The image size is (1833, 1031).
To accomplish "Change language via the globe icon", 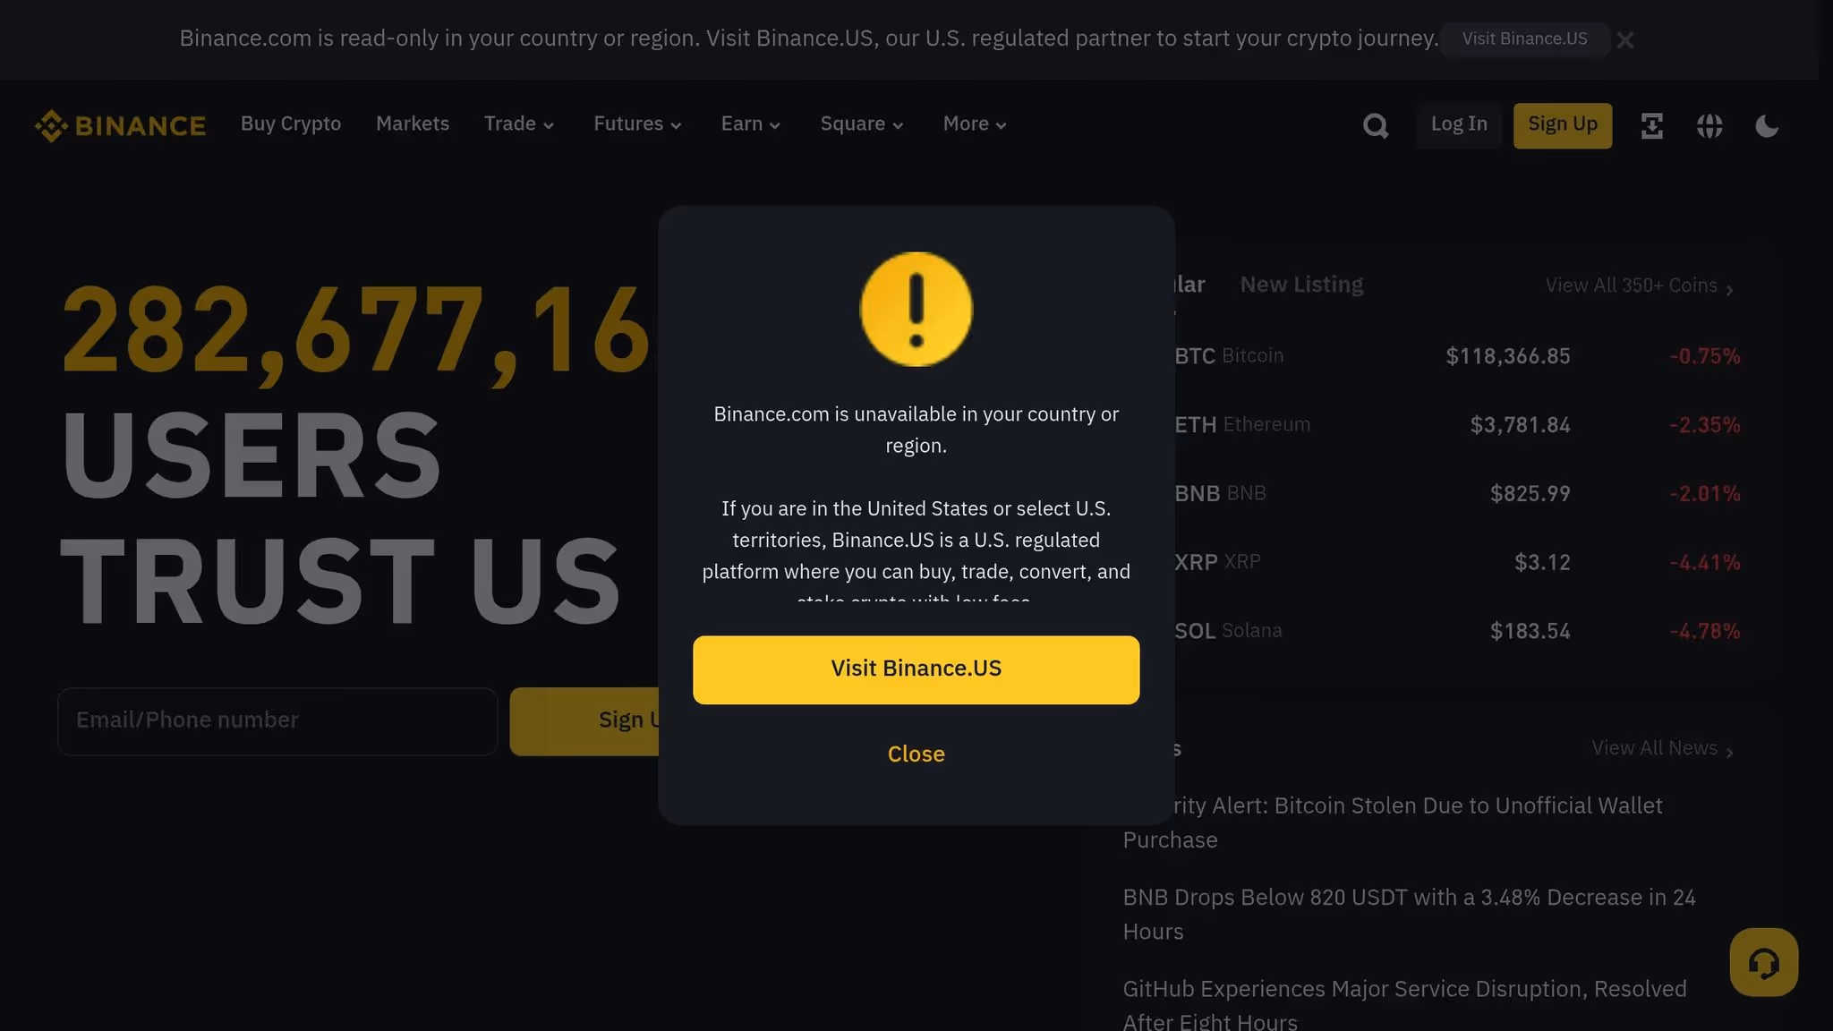I will (1709, 125).
